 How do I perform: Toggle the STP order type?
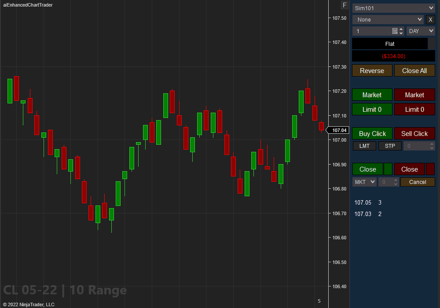[x=390, y=146]
